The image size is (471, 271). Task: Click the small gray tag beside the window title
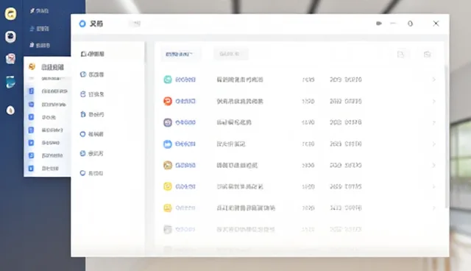click(135, 24)
